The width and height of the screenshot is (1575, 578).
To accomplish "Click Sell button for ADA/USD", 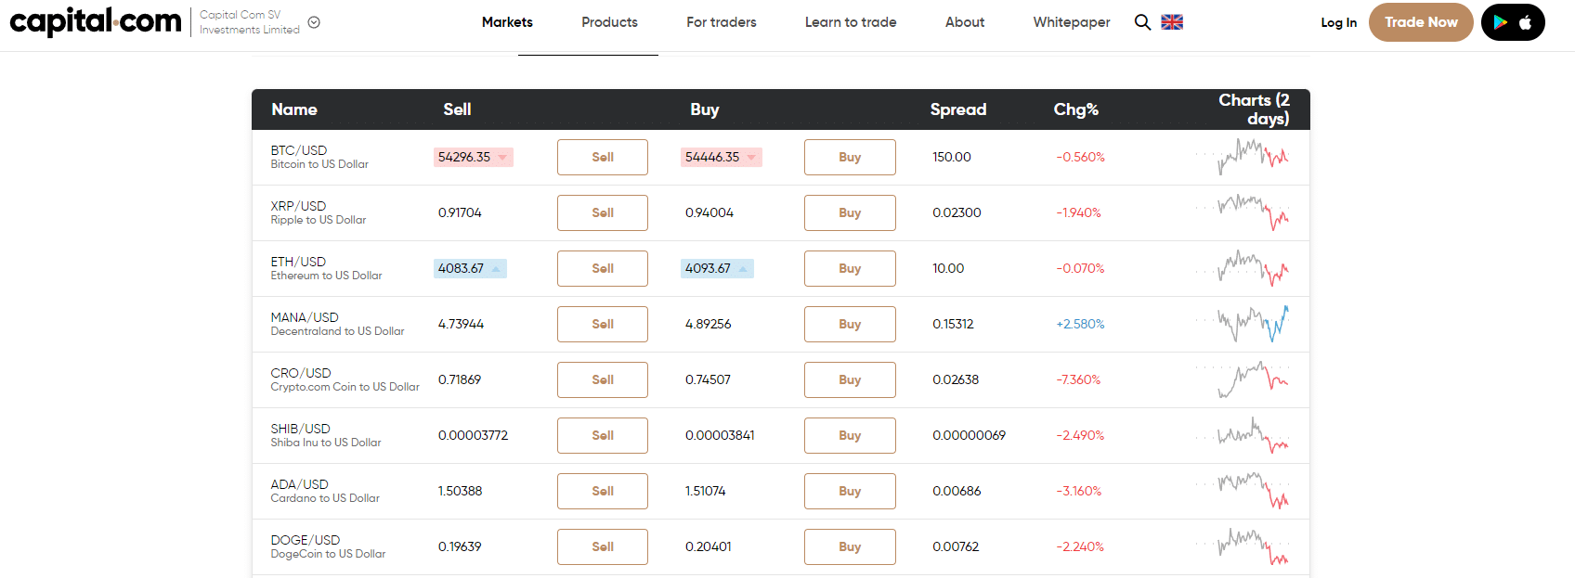I will pyautogui.click(x=603, y=491).
